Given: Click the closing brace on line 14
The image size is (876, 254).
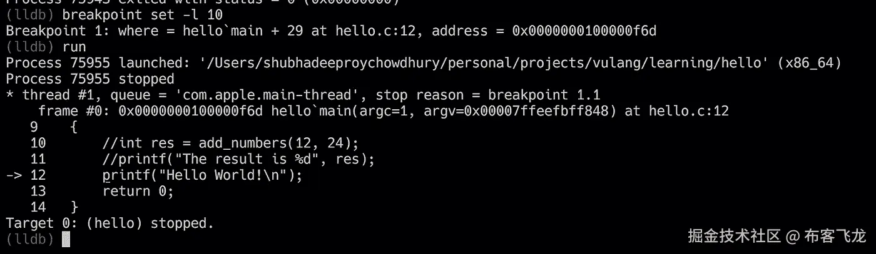Looking at the screenshot, I should point(74,207).
